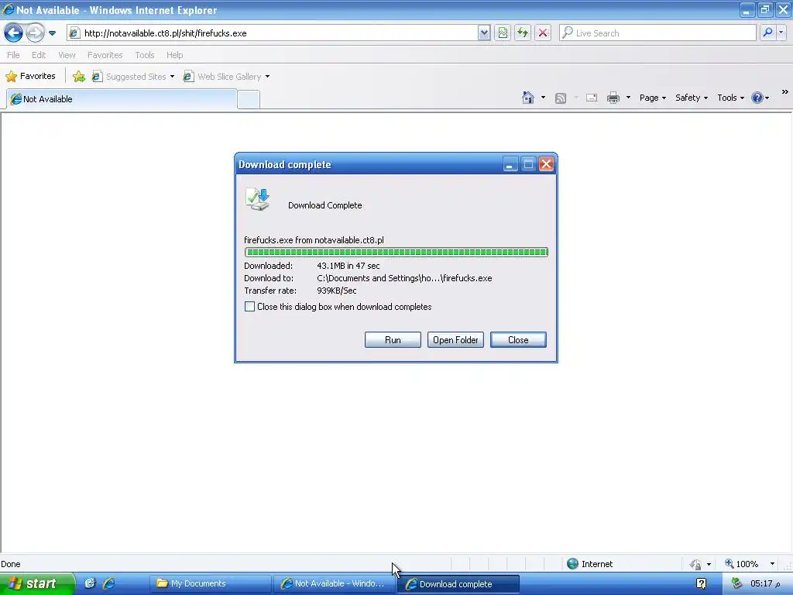Click the Close button in download dialog
Viewport: 793px width, 595px height.
pos(518,340)
